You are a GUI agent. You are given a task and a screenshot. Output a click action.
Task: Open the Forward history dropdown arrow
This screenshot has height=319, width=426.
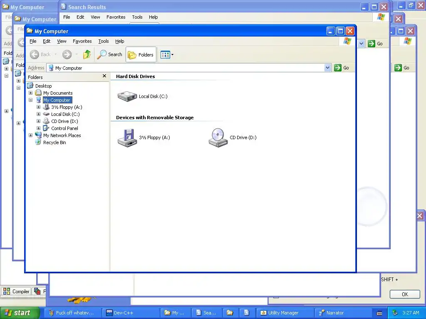click(77, 54)
